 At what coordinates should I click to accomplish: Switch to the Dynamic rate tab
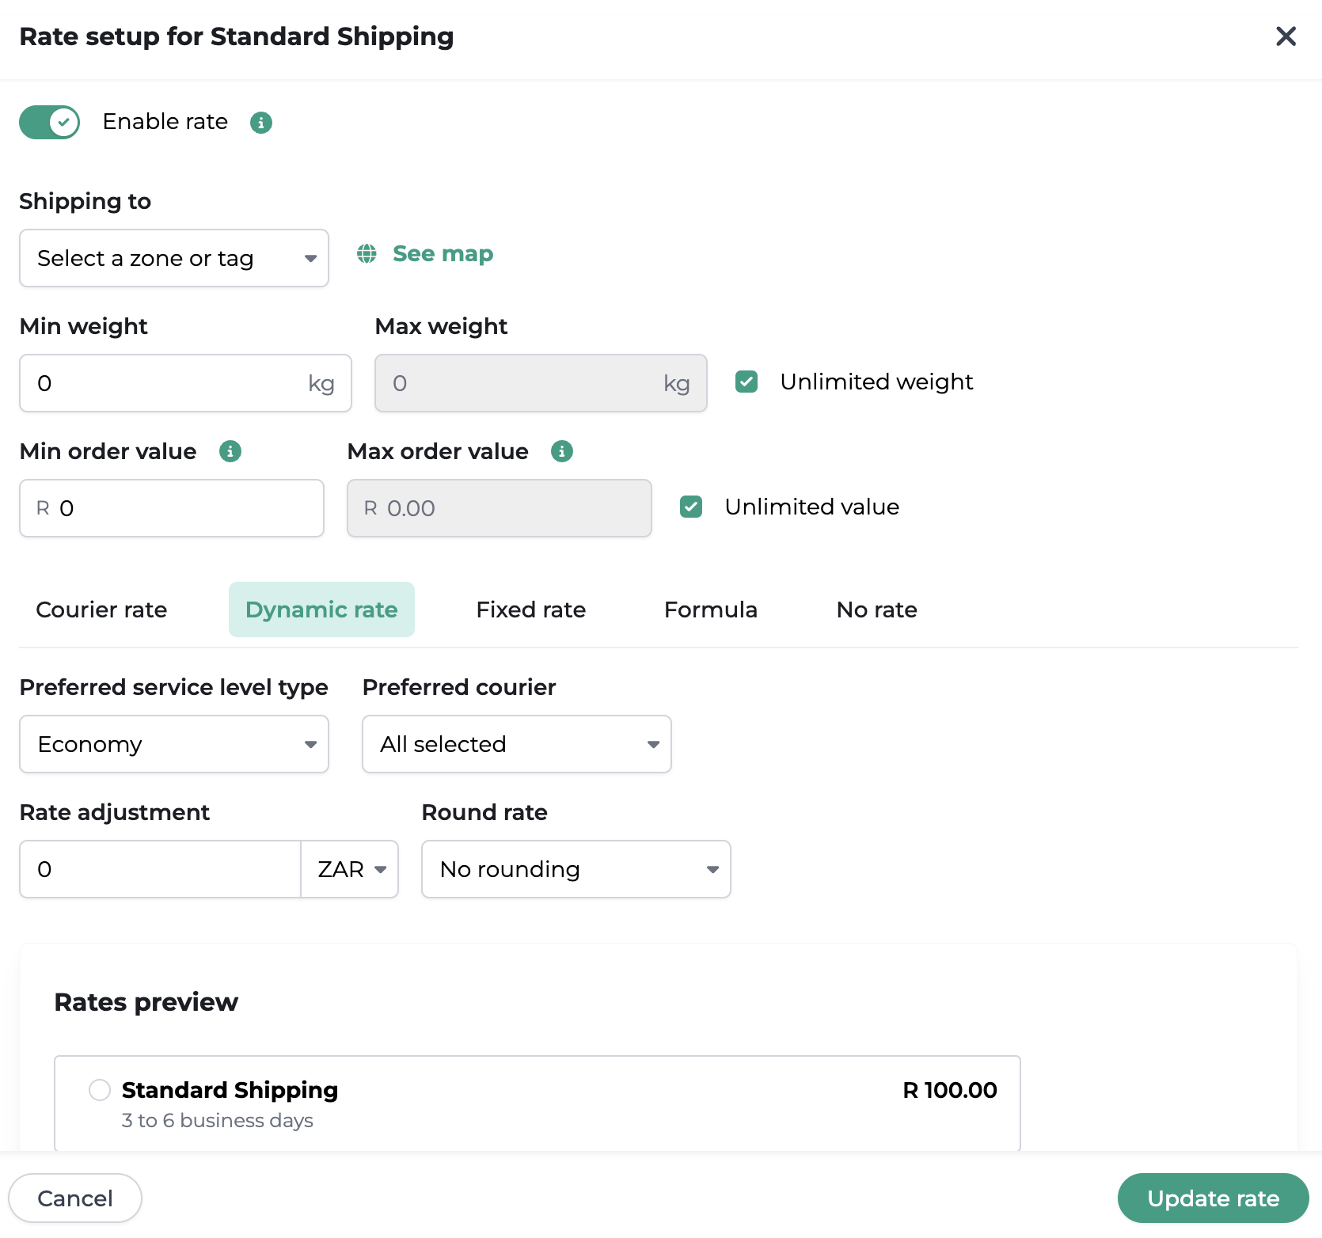321,610
